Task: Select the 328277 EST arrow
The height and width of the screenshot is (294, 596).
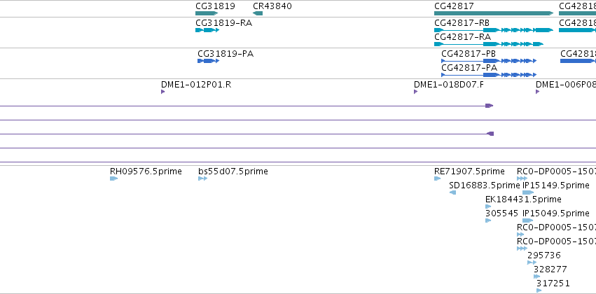Action: coord(536,276)
